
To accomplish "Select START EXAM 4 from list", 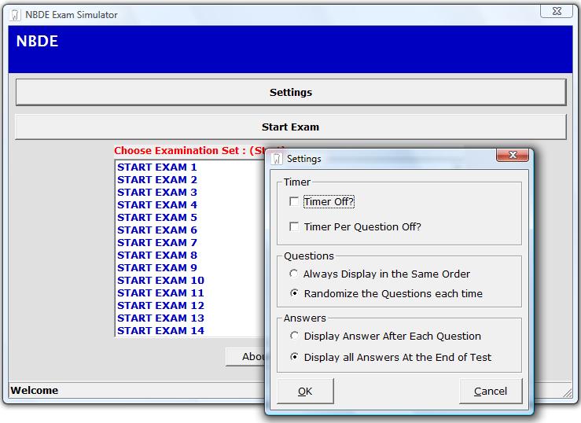I will click(157, 205).
